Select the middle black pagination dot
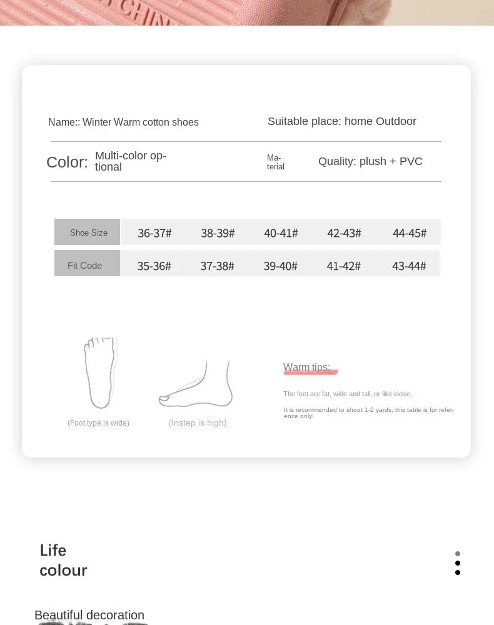Viewport: 494px width, 625px height. [x=458, y=563]
